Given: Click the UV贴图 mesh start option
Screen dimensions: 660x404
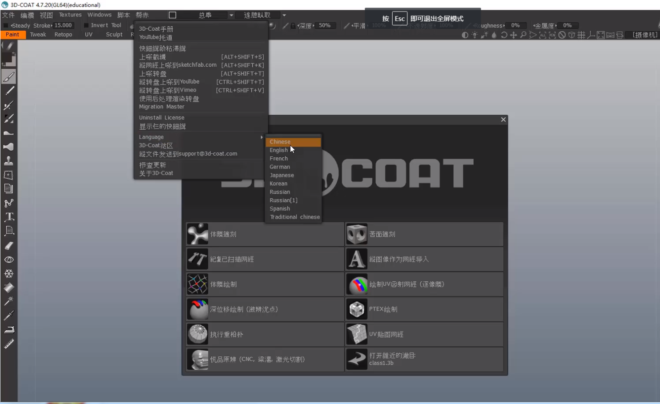Looking at the screenshot, I should (424, 334).
